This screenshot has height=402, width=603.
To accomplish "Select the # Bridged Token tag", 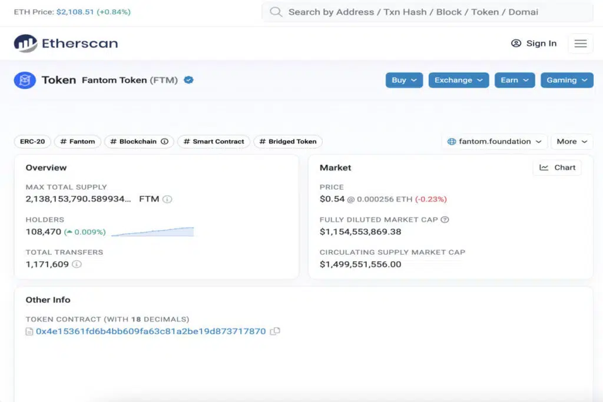I will (287, 141).
